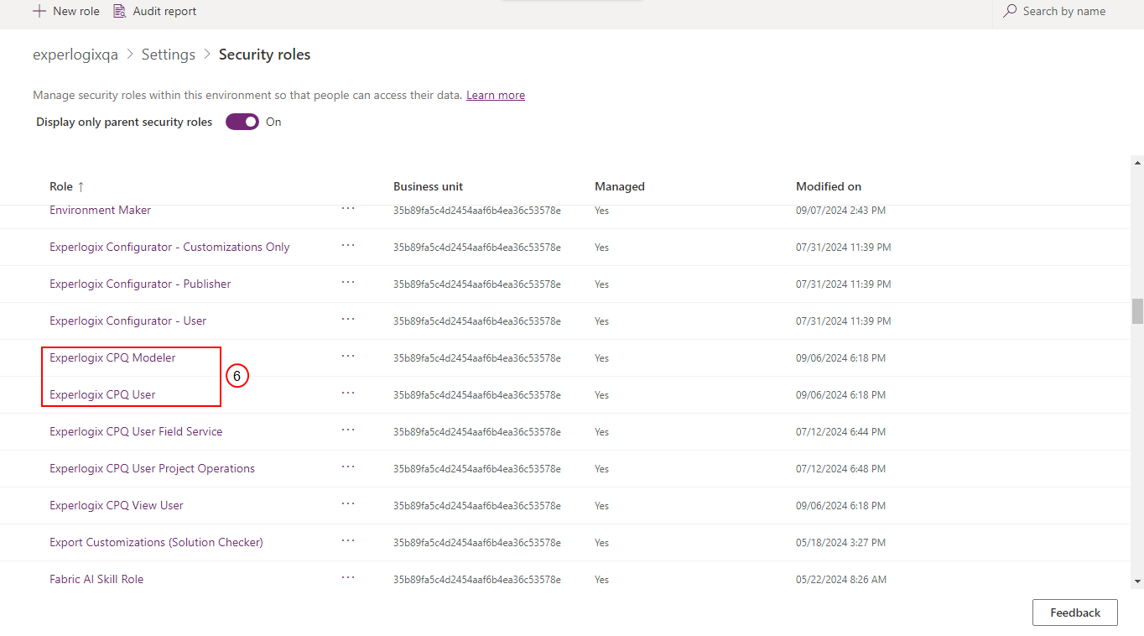The width and height of the screenshot is (1144, 636).
Task: Open more options for Experlogix Configurator - User
Action: tap(348, 319)
